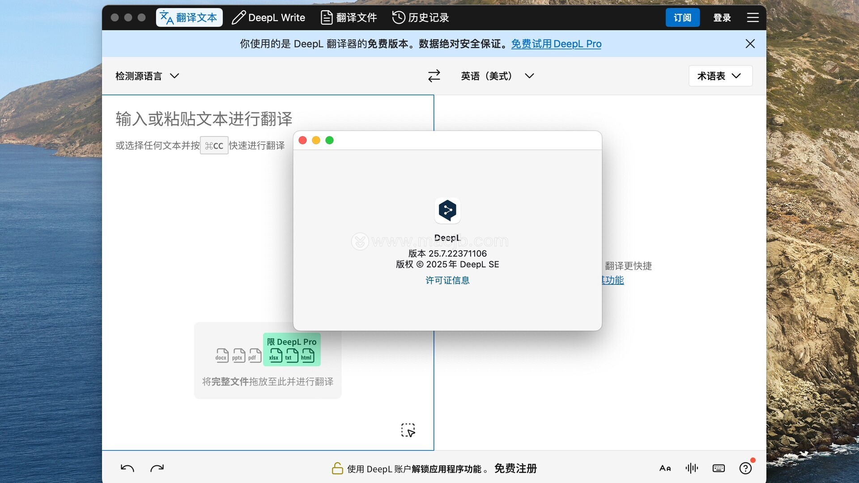Viewport: 859px width, 483px height.
Task: Click the ⌘CC shortcut key badge
Action: click(214, 145)
